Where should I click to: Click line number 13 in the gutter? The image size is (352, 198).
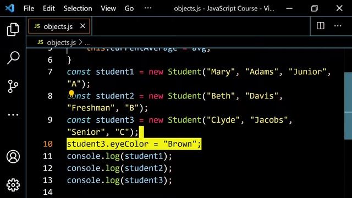(x=48, y=180)
